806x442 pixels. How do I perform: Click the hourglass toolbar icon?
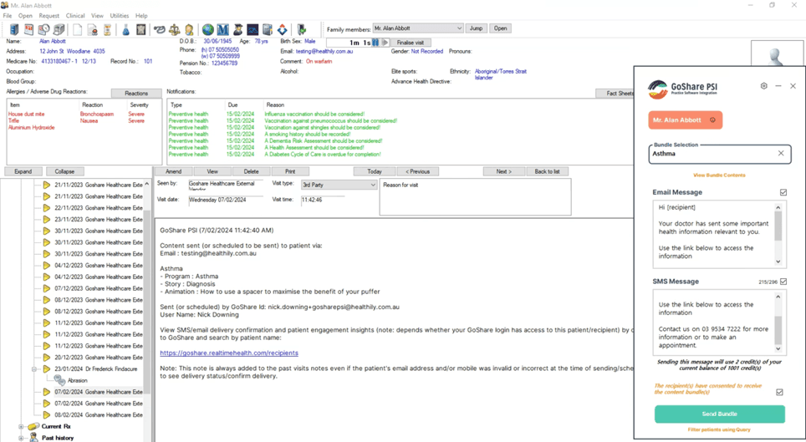click(107, 29)
